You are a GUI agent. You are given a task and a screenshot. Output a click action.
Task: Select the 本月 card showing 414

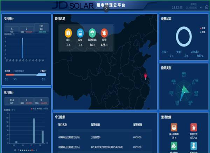pos(12,101)
